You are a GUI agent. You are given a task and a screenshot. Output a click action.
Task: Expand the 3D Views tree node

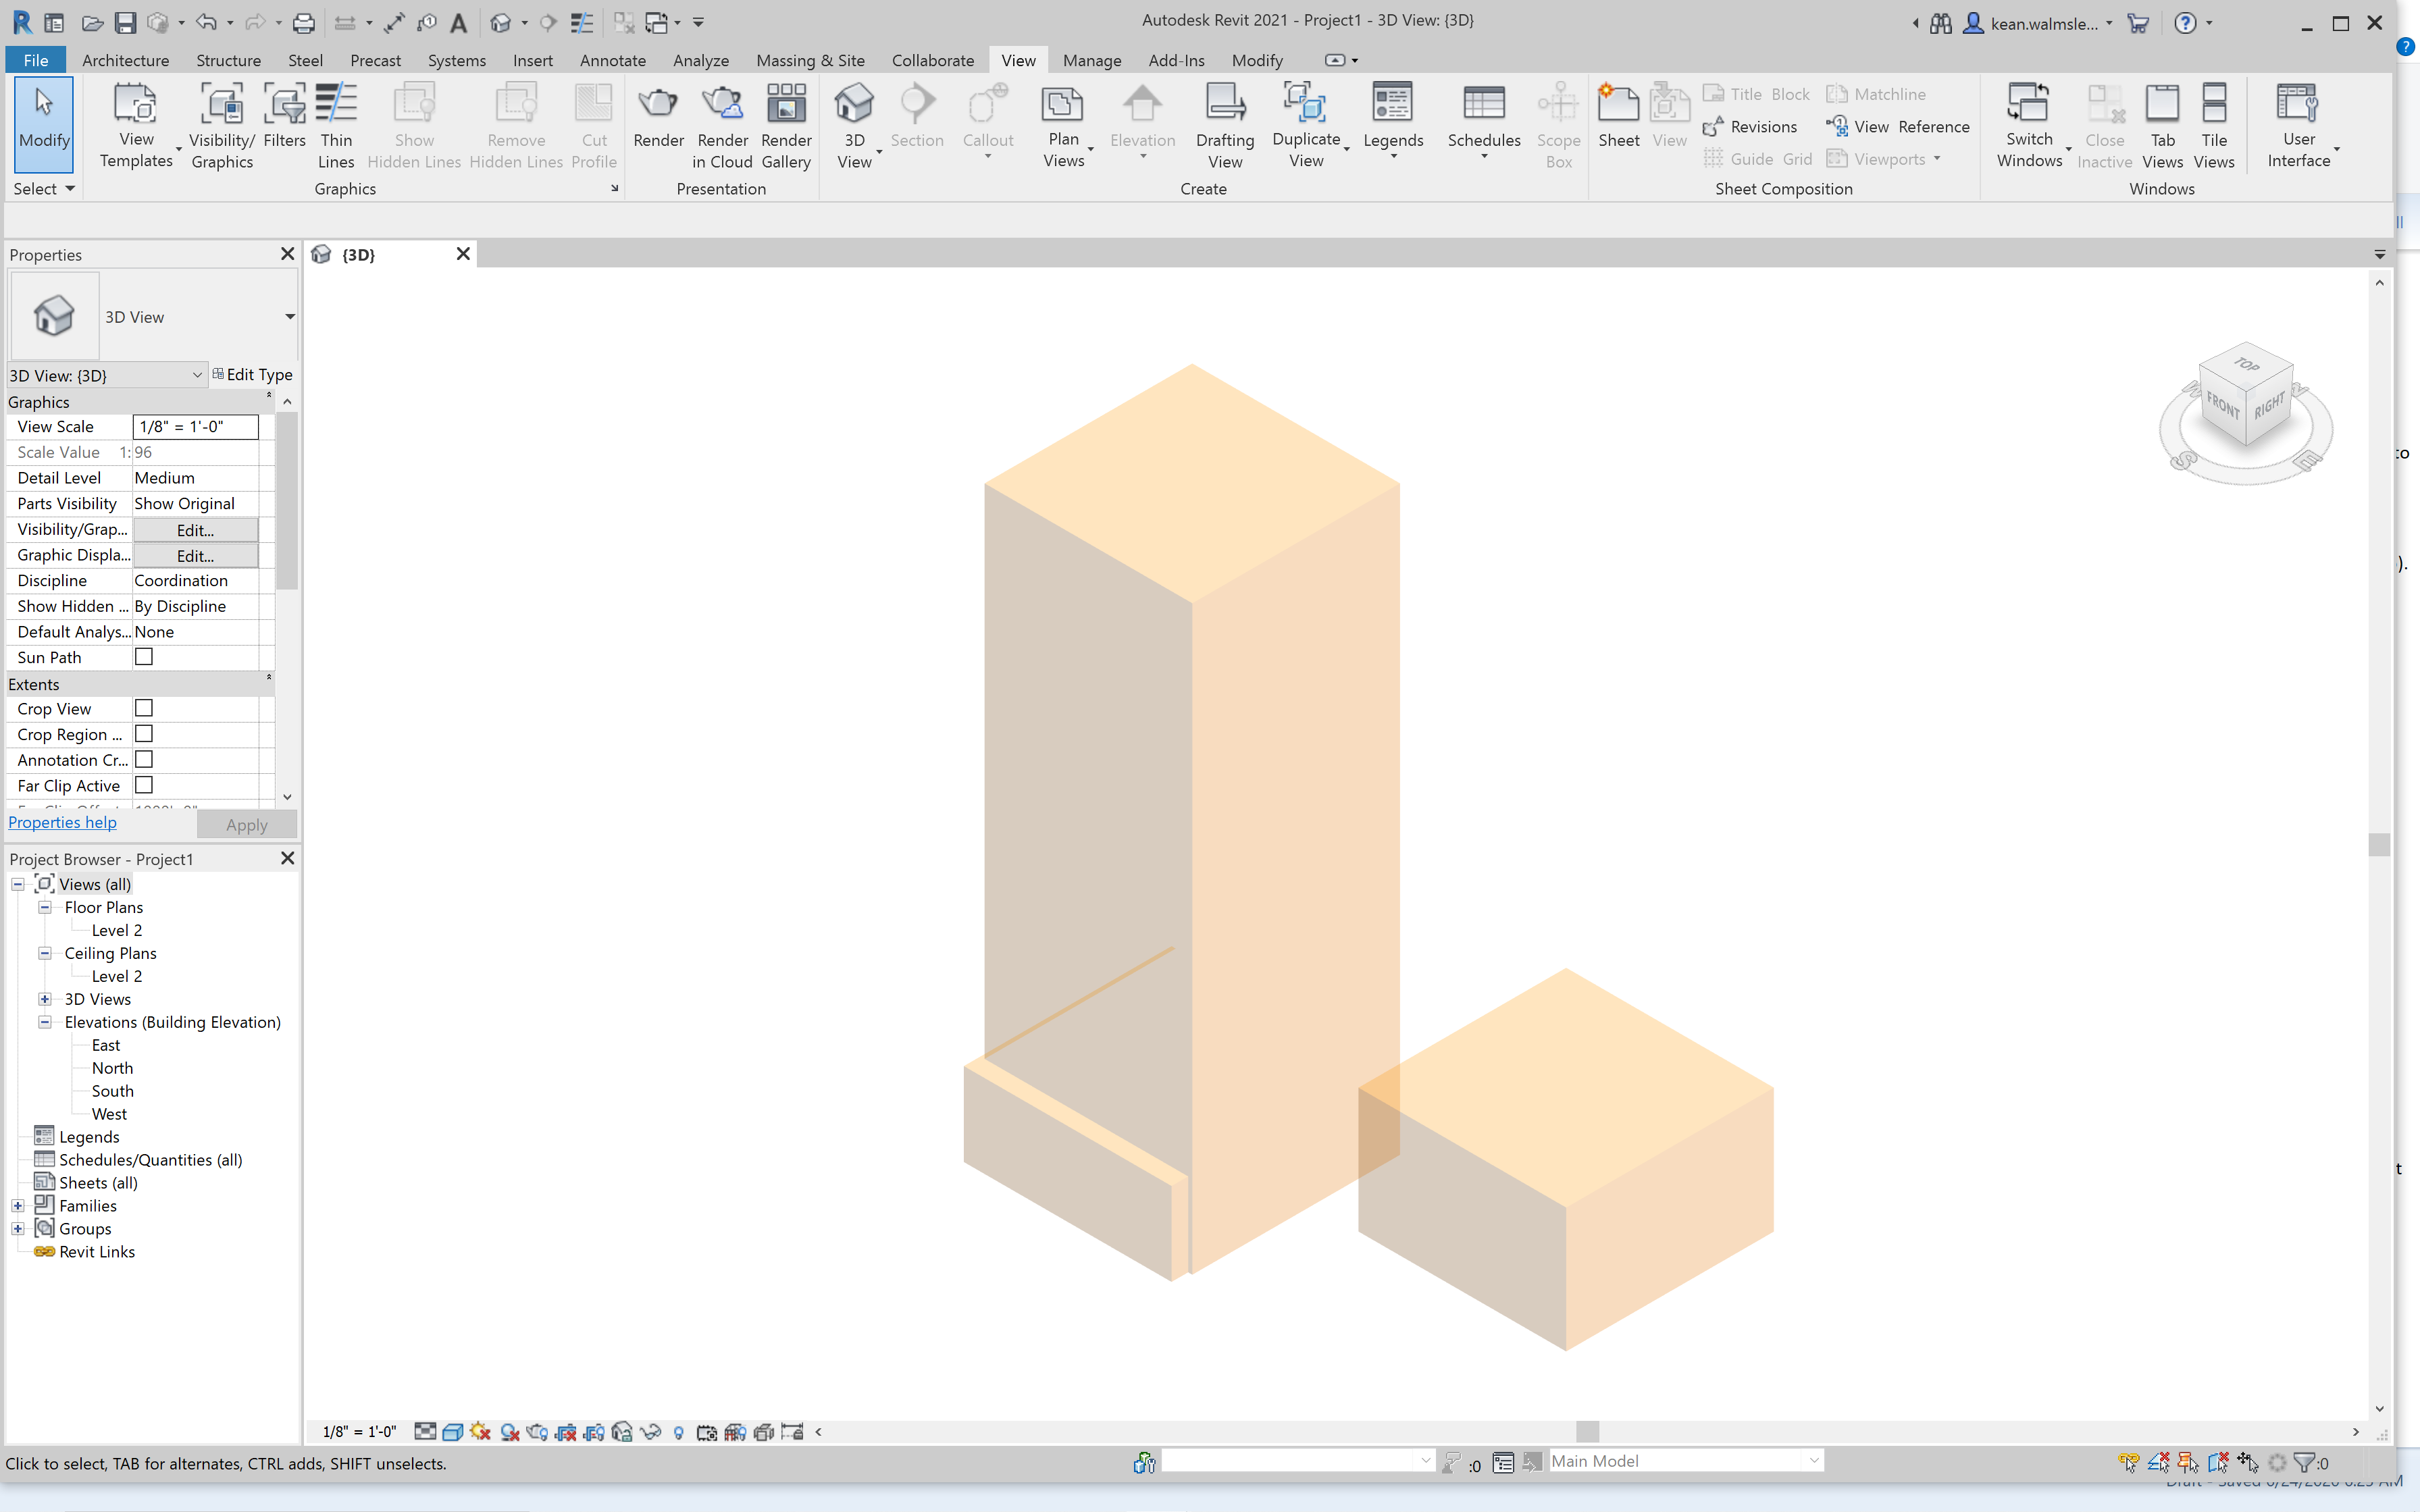point(45,999)
